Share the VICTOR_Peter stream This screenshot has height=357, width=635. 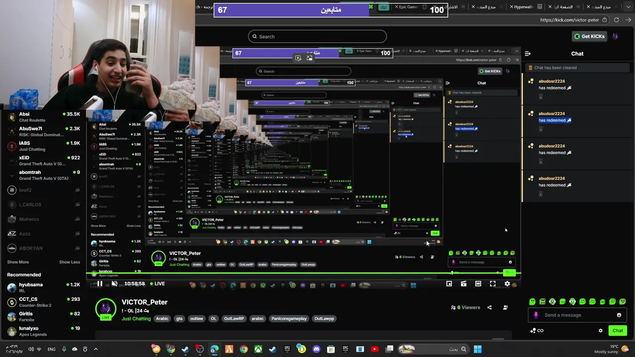click(489, 307)
